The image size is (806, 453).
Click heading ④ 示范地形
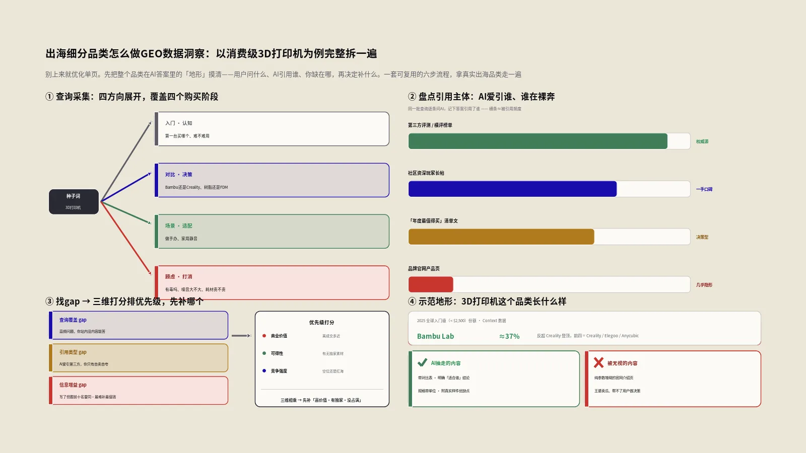tap(487, 301)
